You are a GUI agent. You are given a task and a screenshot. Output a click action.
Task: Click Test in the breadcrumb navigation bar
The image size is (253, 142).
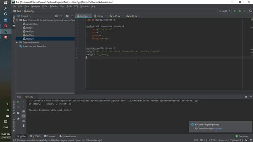coord(17,11)
